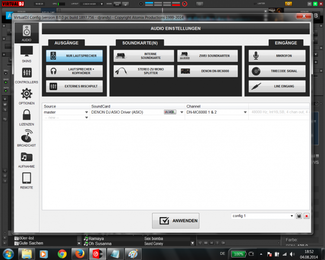Open the Broadcast section
The width and height of the screenshot is (325, 260).
pyautogui.click(x=26, y=139)
